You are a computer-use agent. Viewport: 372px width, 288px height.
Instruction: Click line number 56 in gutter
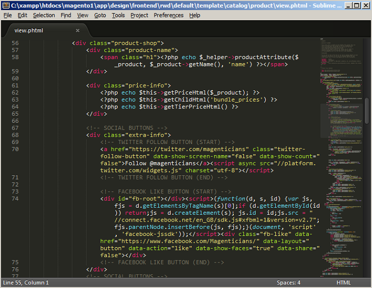[x=15, y=43]
